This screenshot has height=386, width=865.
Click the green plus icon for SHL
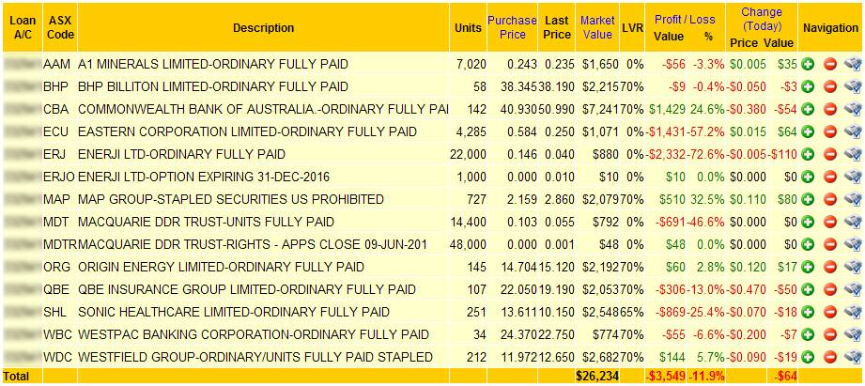pyautogui.click(x=809, y=312)
